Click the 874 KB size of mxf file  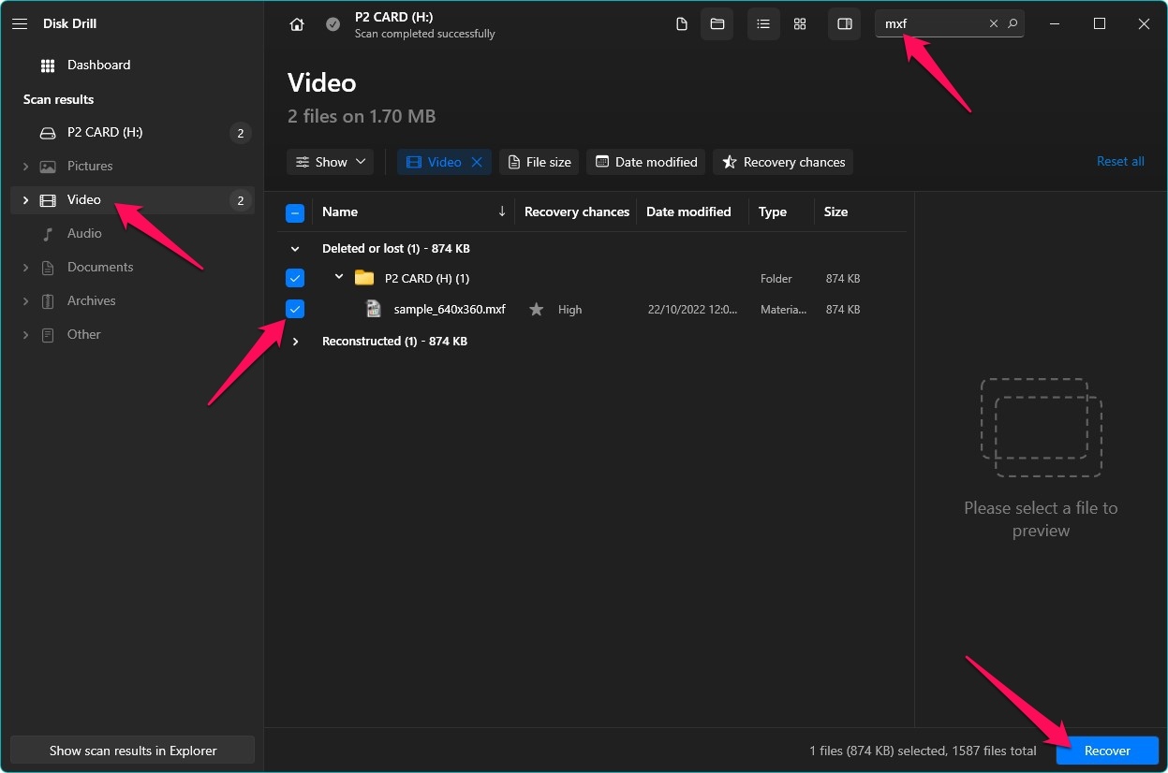(843, 309)
